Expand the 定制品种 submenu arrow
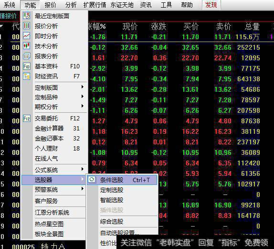This screenshot has height=249, width=274. 83,97
